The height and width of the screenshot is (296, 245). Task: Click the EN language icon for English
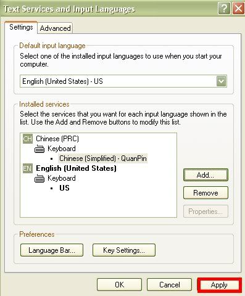[x=28, y=168]
